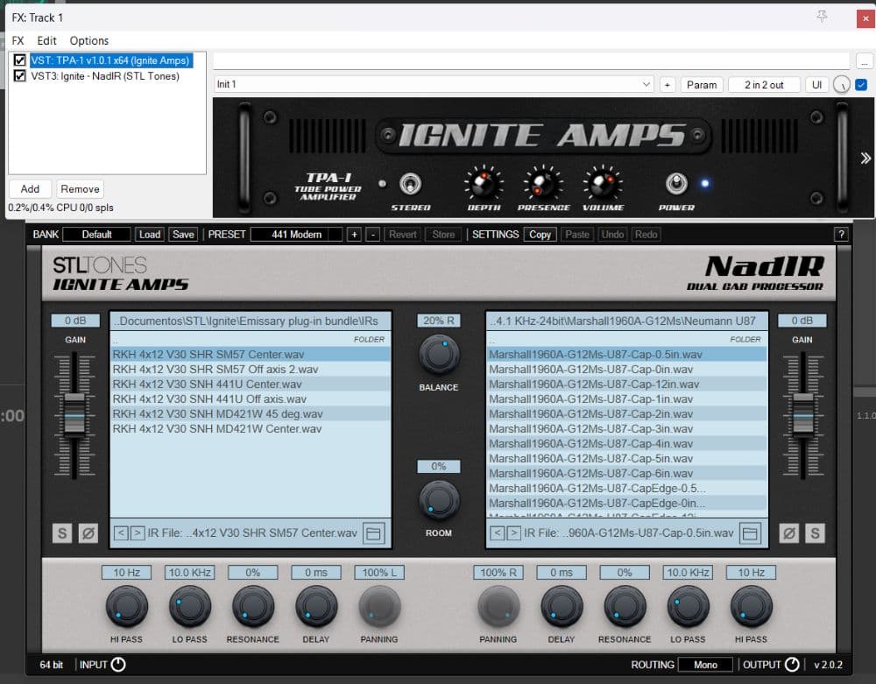Open the Default bank selector
876x684 pixels.
[96, 235]
